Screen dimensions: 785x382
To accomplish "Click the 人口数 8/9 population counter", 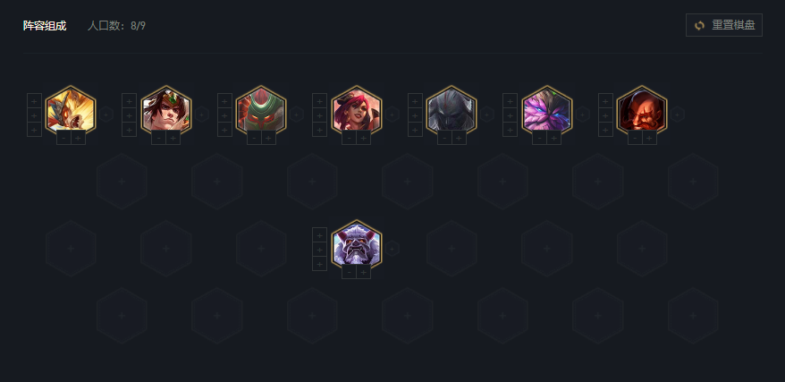I will point(116,26).
